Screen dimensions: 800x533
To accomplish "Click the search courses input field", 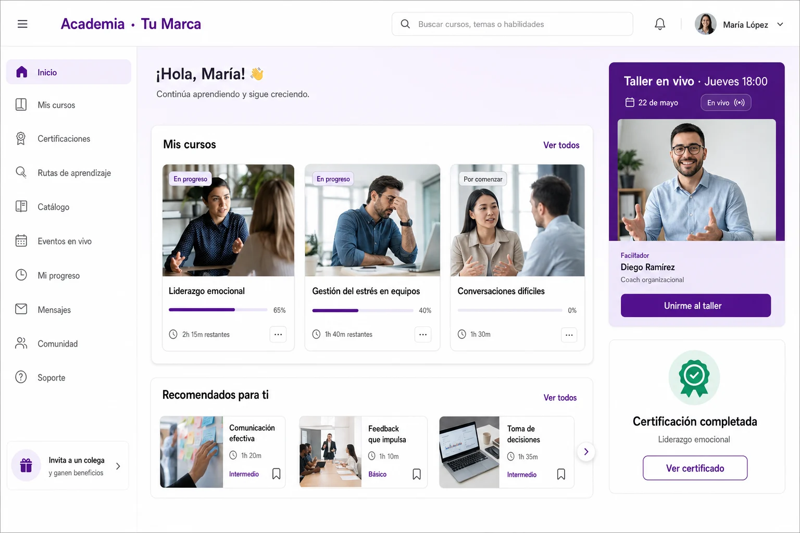I will (512, 24).
